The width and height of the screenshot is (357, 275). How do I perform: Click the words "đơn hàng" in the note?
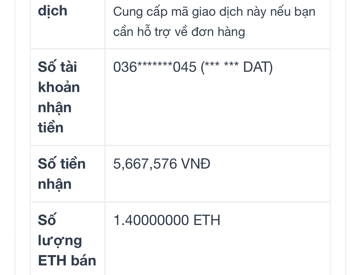[219, 32]
